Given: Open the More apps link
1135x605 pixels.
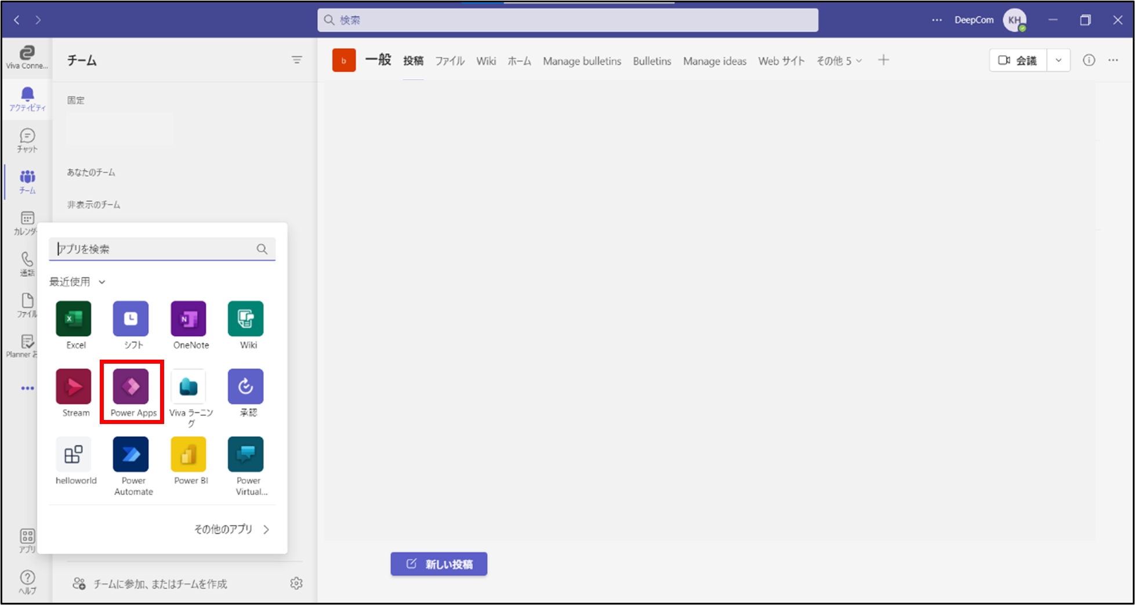Looking at the screenshot, I should (x=231, y=530).
